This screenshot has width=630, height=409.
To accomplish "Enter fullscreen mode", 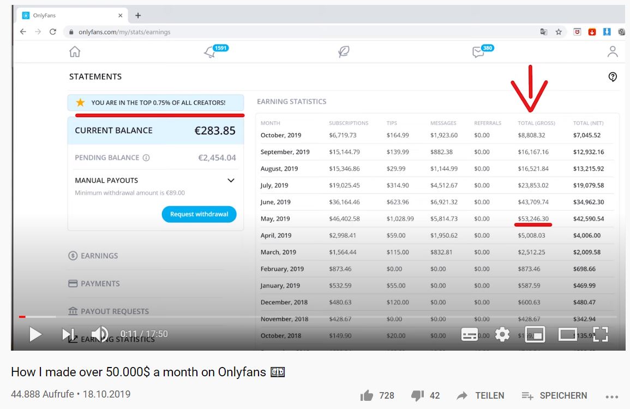I will pos(600,334).
